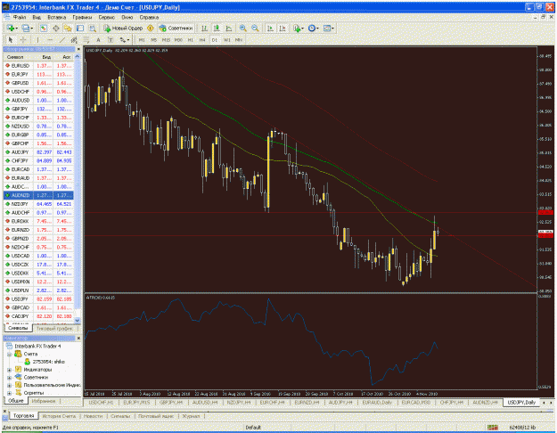Collapse the Счета tree node

tap(9, 354)
